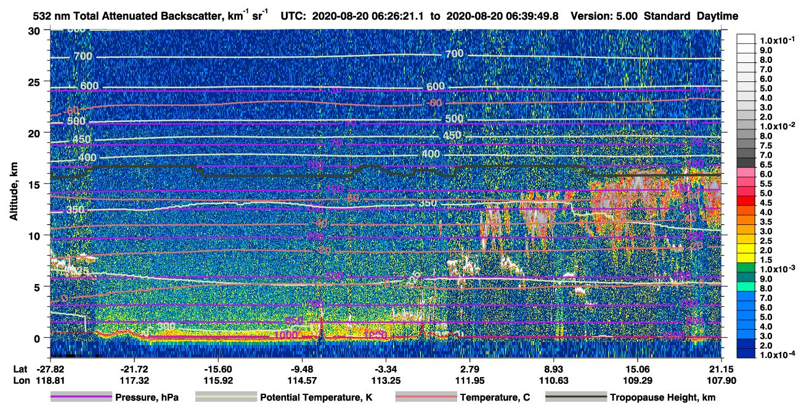
Task: Click the longitude value '110.63'
Action: point(554,381)
